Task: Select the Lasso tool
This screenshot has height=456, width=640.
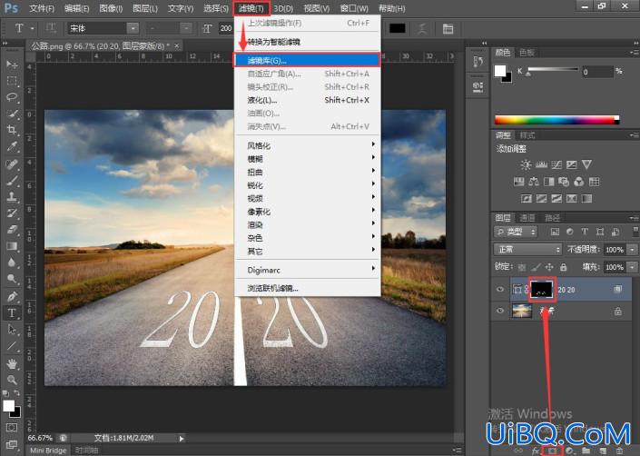Action: pyautogui.click(x=12, y=97)
